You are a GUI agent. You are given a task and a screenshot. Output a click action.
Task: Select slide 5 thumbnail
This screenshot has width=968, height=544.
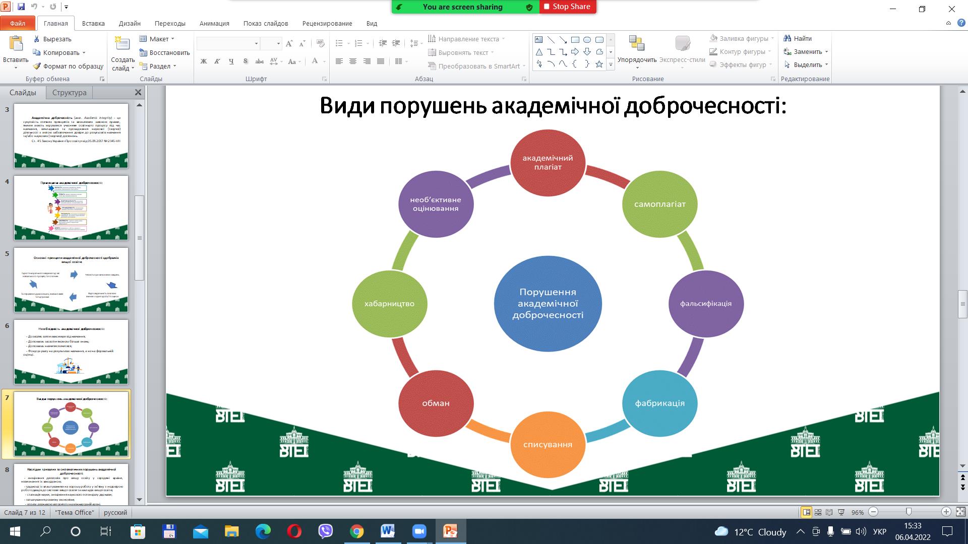tap(71, 280)
